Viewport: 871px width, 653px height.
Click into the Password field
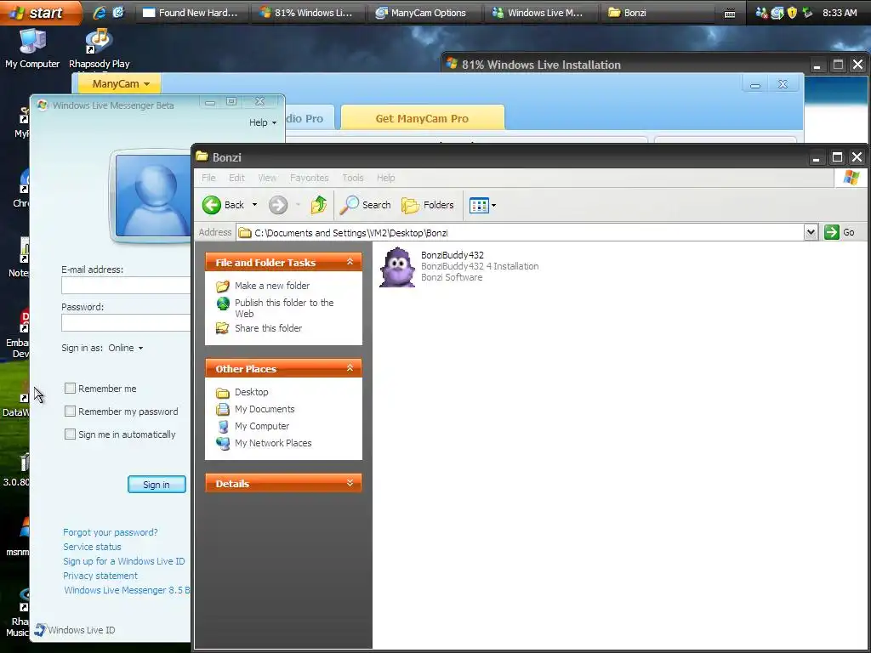point(126,322)
